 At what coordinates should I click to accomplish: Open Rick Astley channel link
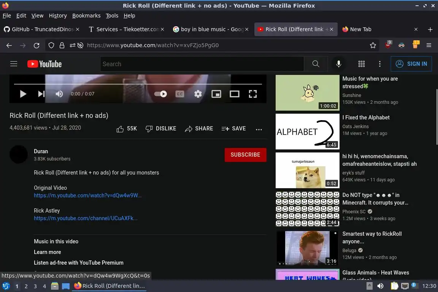[x=86, y=218]
